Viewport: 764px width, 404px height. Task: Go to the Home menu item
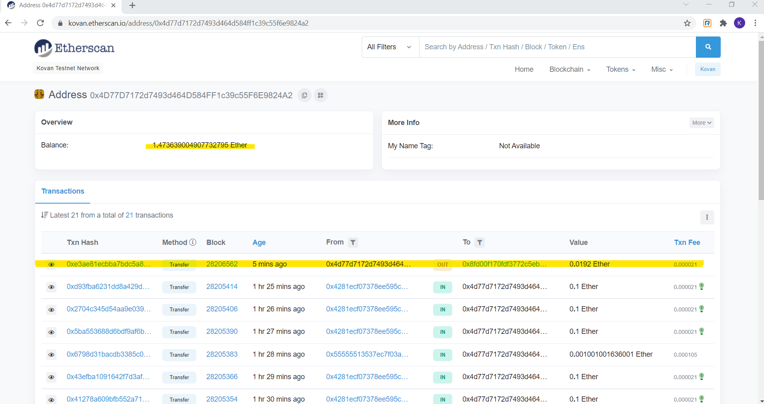pyautogui.click(x=524, y=69)
